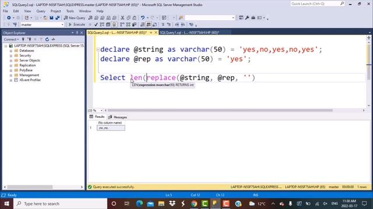Click the Execute button
This screenshot has height=209, width=373.
pyautogui.click(x=77, y=24)
